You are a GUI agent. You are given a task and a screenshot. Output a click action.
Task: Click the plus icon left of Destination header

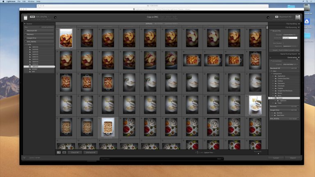(270, 58)
